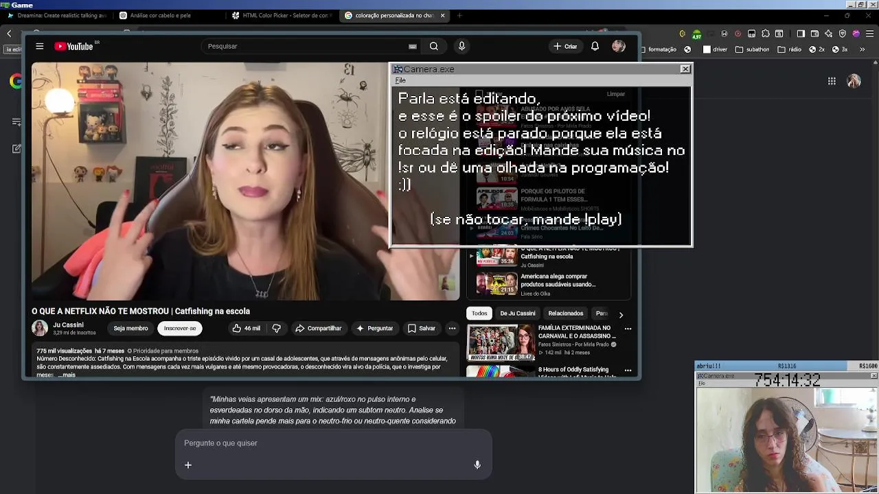
Task: Toggle the browser sidebar panel icon
Action: tap(801, 34)
